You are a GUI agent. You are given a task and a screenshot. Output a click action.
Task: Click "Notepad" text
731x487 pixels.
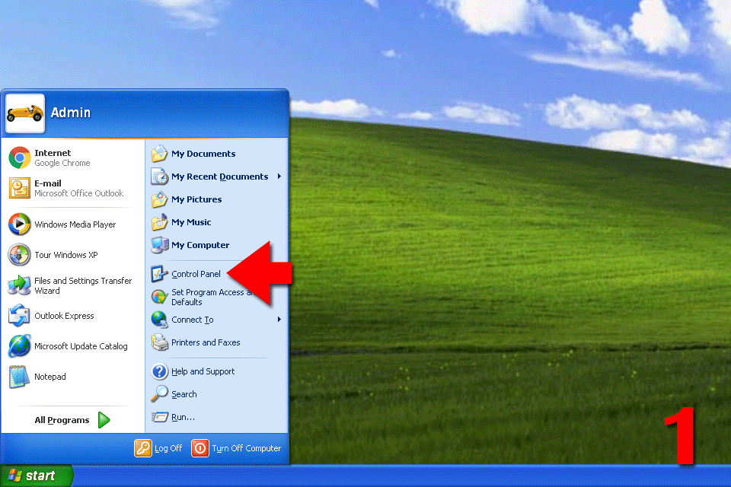(50, 377)
